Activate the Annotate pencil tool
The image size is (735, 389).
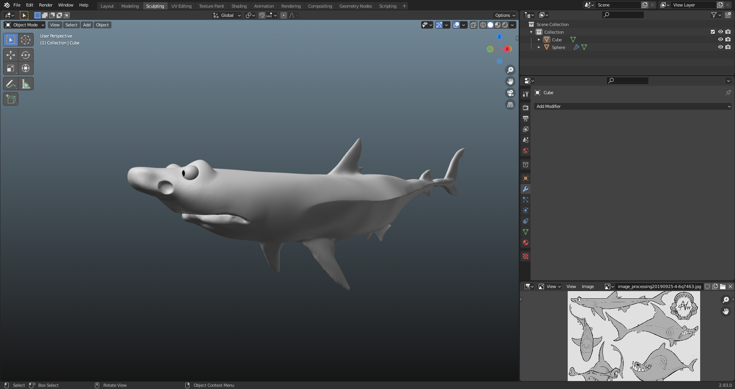click(x=11, y=84)
